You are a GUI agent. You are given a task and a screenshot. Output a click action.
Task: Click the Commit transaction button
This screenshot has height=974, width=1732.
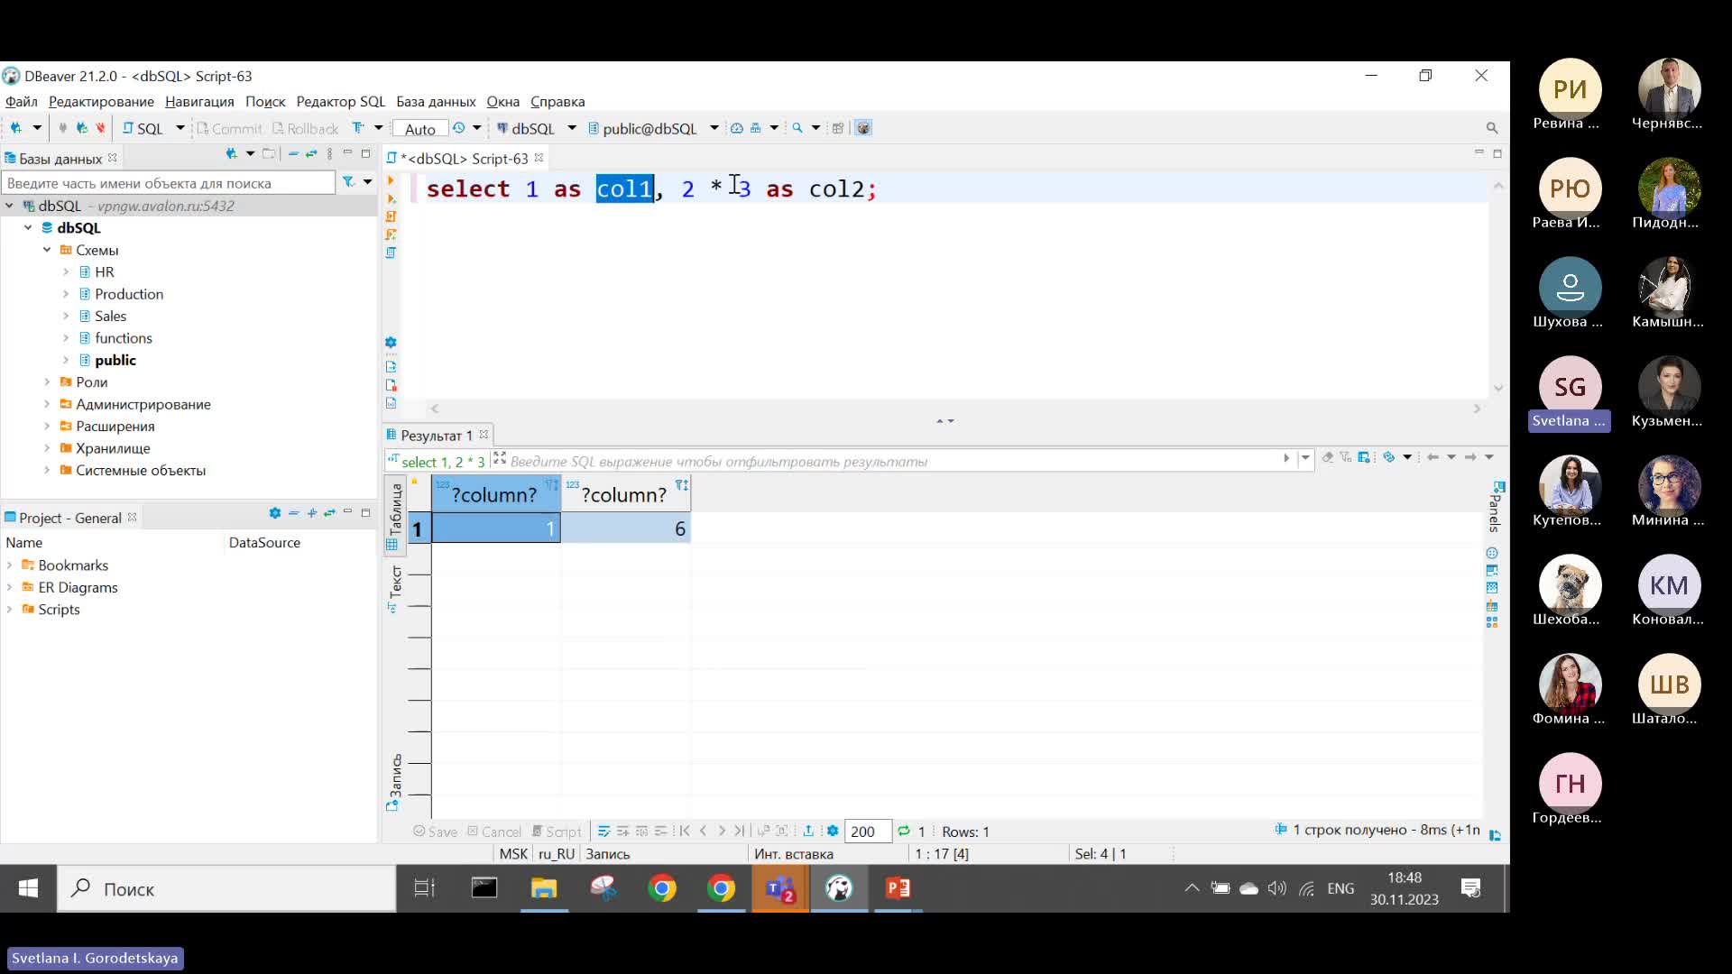tap(229, 128)
